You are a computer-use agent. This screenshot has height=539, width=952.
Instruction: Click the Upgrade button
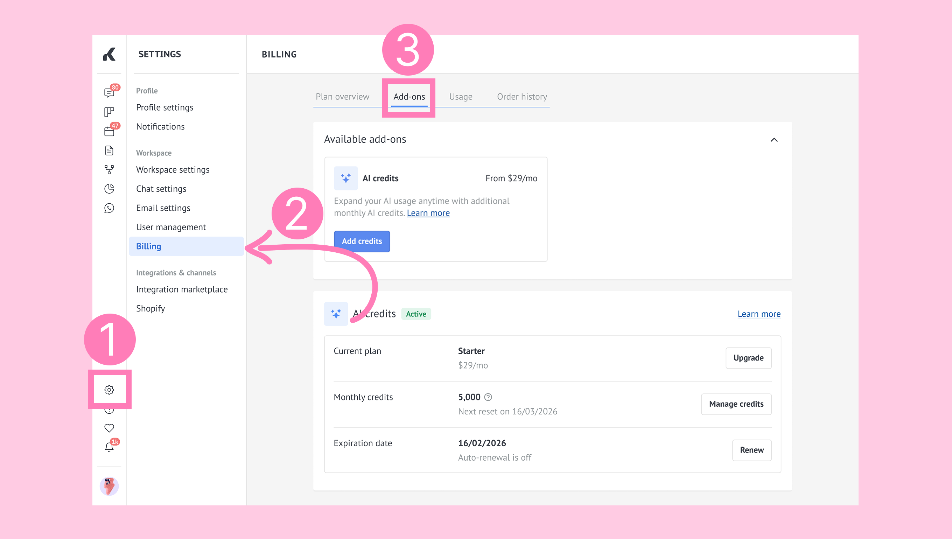click(x=748, y=358)
